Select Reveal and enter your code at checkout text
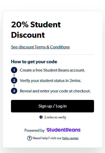The height and width of the screenshot is (153, 105). (x=55, y=91)
